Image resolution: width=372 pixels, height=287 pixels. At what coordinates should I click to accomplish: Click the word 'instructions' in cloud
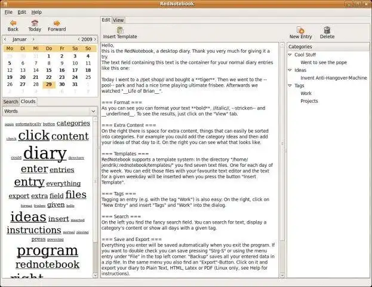coord(34,230)
